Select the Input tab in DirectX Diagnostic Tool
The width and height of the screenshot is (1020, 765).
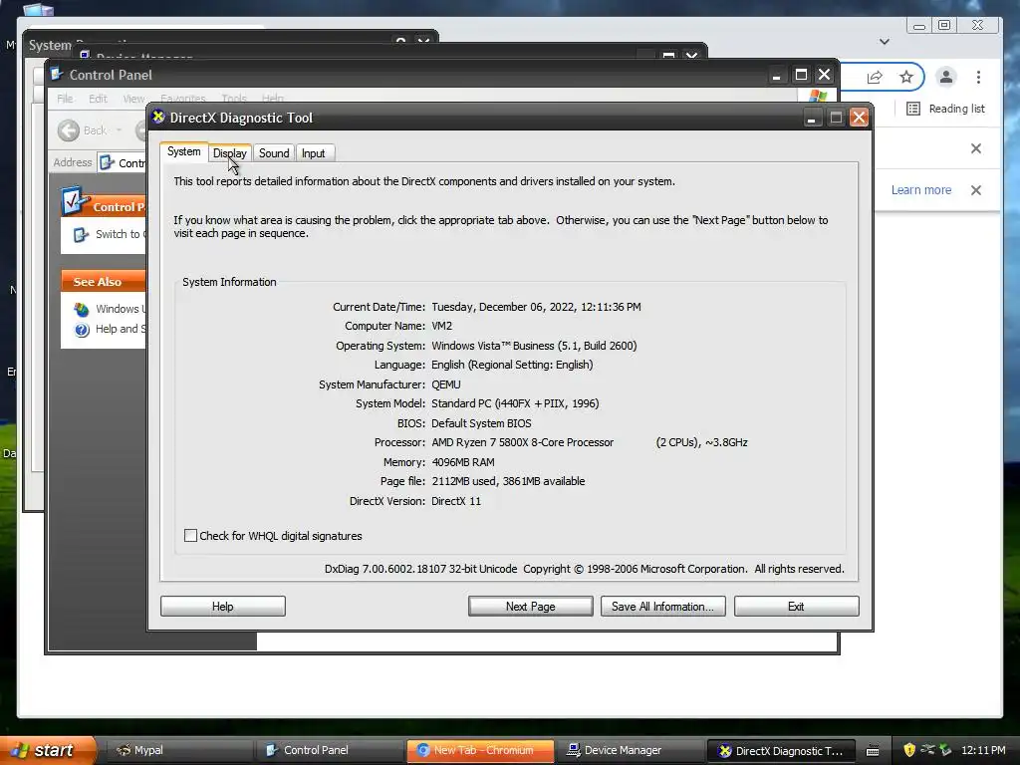pyautogui.click(x=314, y=153)
